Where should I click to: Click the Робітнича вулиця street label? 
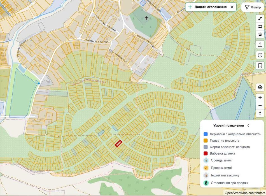(146, 41)
